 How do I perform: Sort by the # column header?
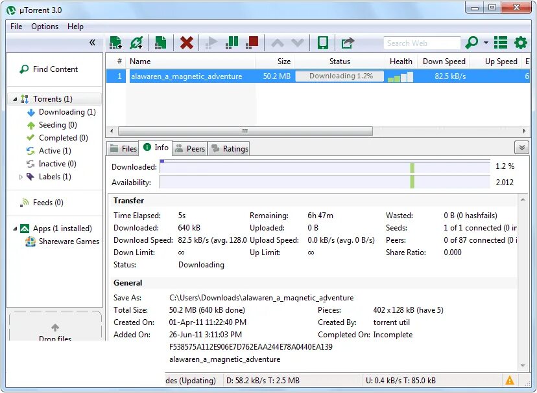pos(119,62)
